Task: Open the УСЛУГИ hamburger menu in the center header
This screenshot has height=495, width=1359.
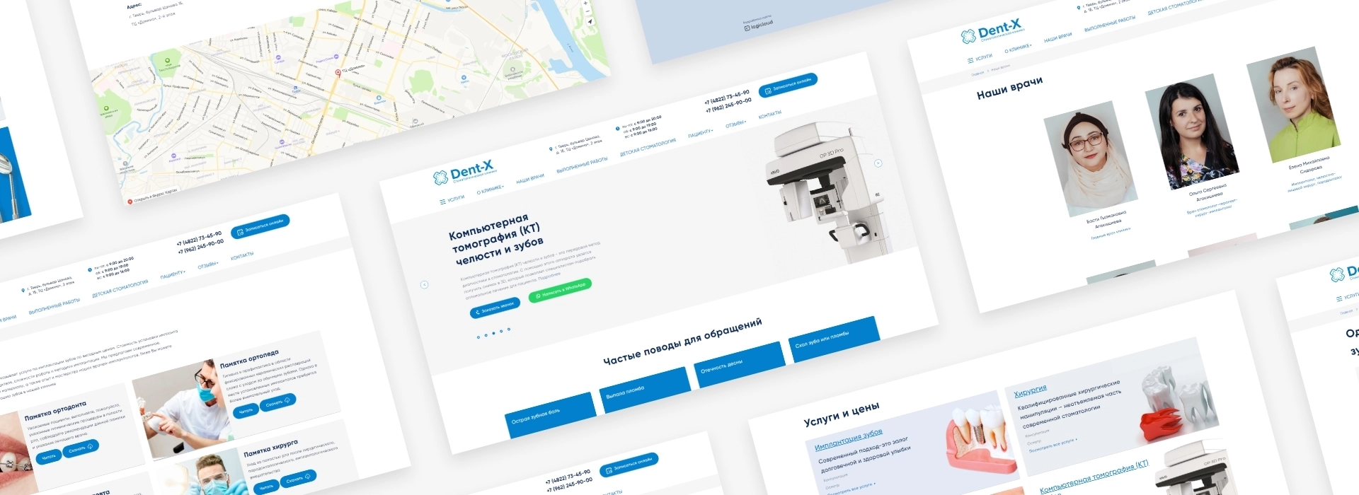Action: tap(452, 199)
